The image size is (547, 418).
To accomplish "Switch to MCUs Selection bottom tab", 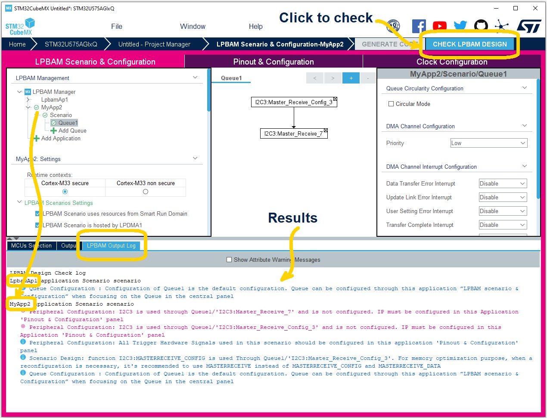I will pos(31,246).
